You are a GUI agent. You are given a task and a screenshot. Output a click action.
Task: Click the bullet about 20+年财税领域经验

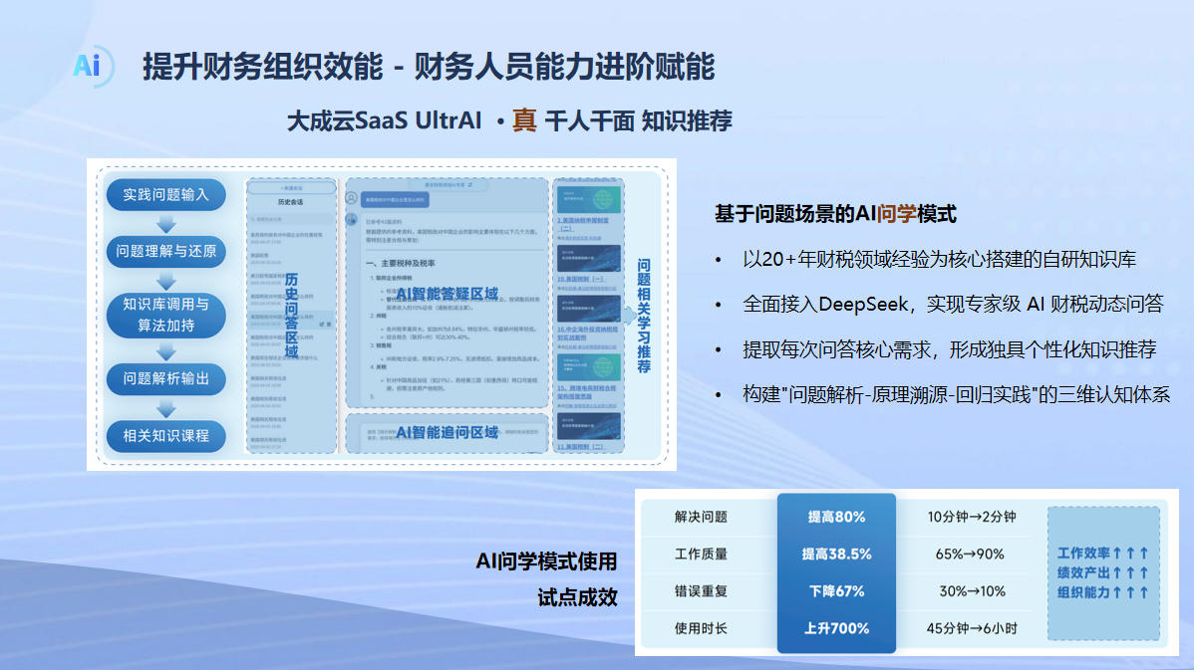click(x=939, y=259)
